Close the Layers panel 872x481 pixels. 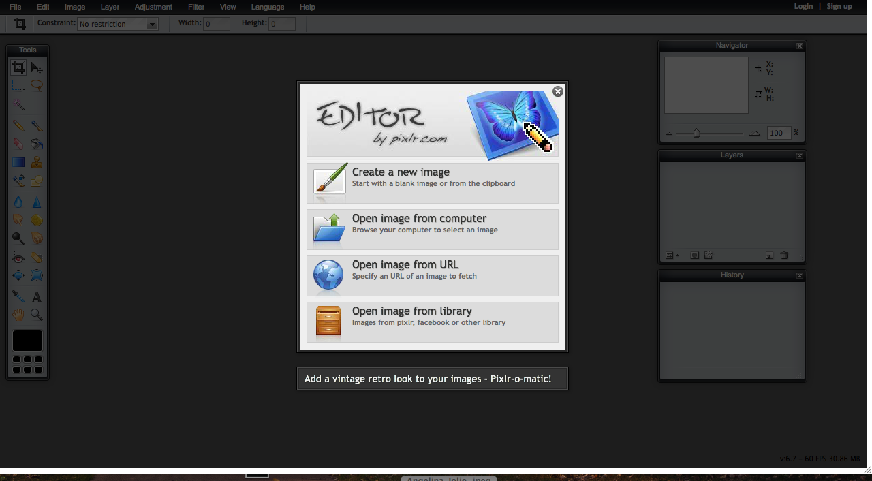tap(800, 155)
